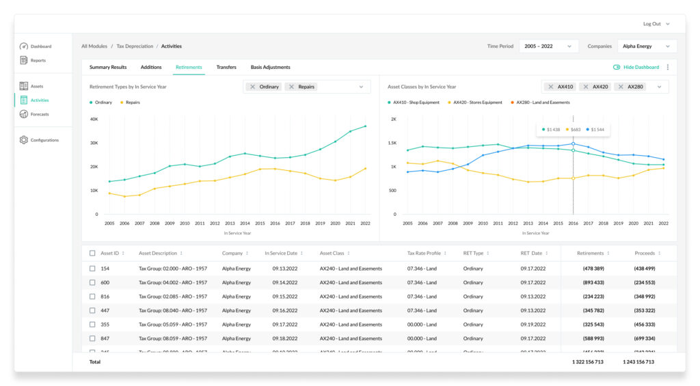700x386 pixels.
Task: Open the Forecasts chart icon
Action: (x=24, y=114)
